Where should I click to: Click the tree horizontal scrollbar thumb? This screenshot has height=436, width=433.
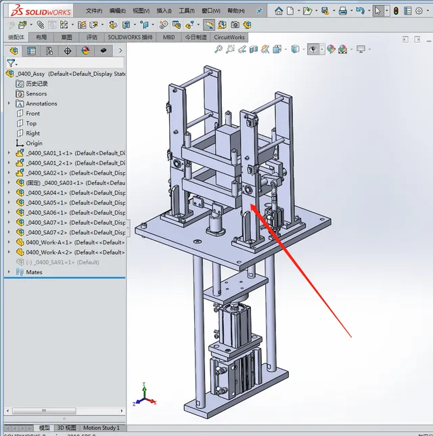pyautogui.click(x=44, y=411)
